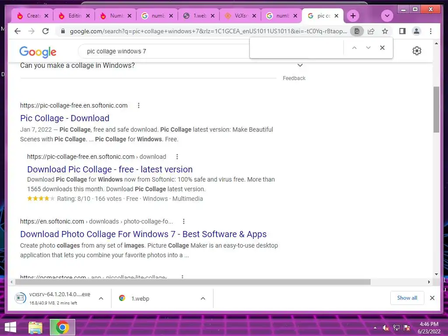Image resolution: width=448 pixels, height=336 pixels.
Task: Click the vcxsrv exe download file icon
Action: tap(20, 298)
